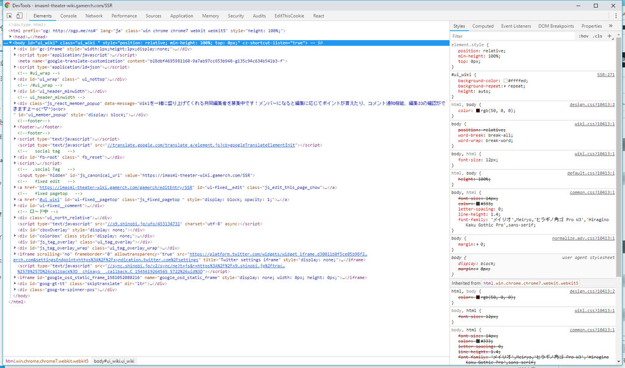Open the design.css source link for html, body color rule

592,105
